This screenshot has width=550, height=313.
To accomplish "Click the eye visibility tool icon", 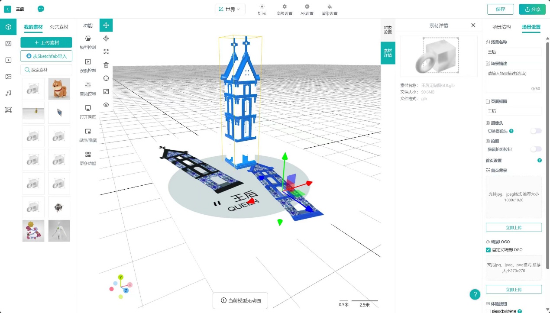I will pos(106,105).
